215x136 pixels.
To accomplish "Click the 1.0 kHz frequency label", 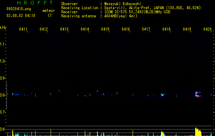I will point(3,61).
